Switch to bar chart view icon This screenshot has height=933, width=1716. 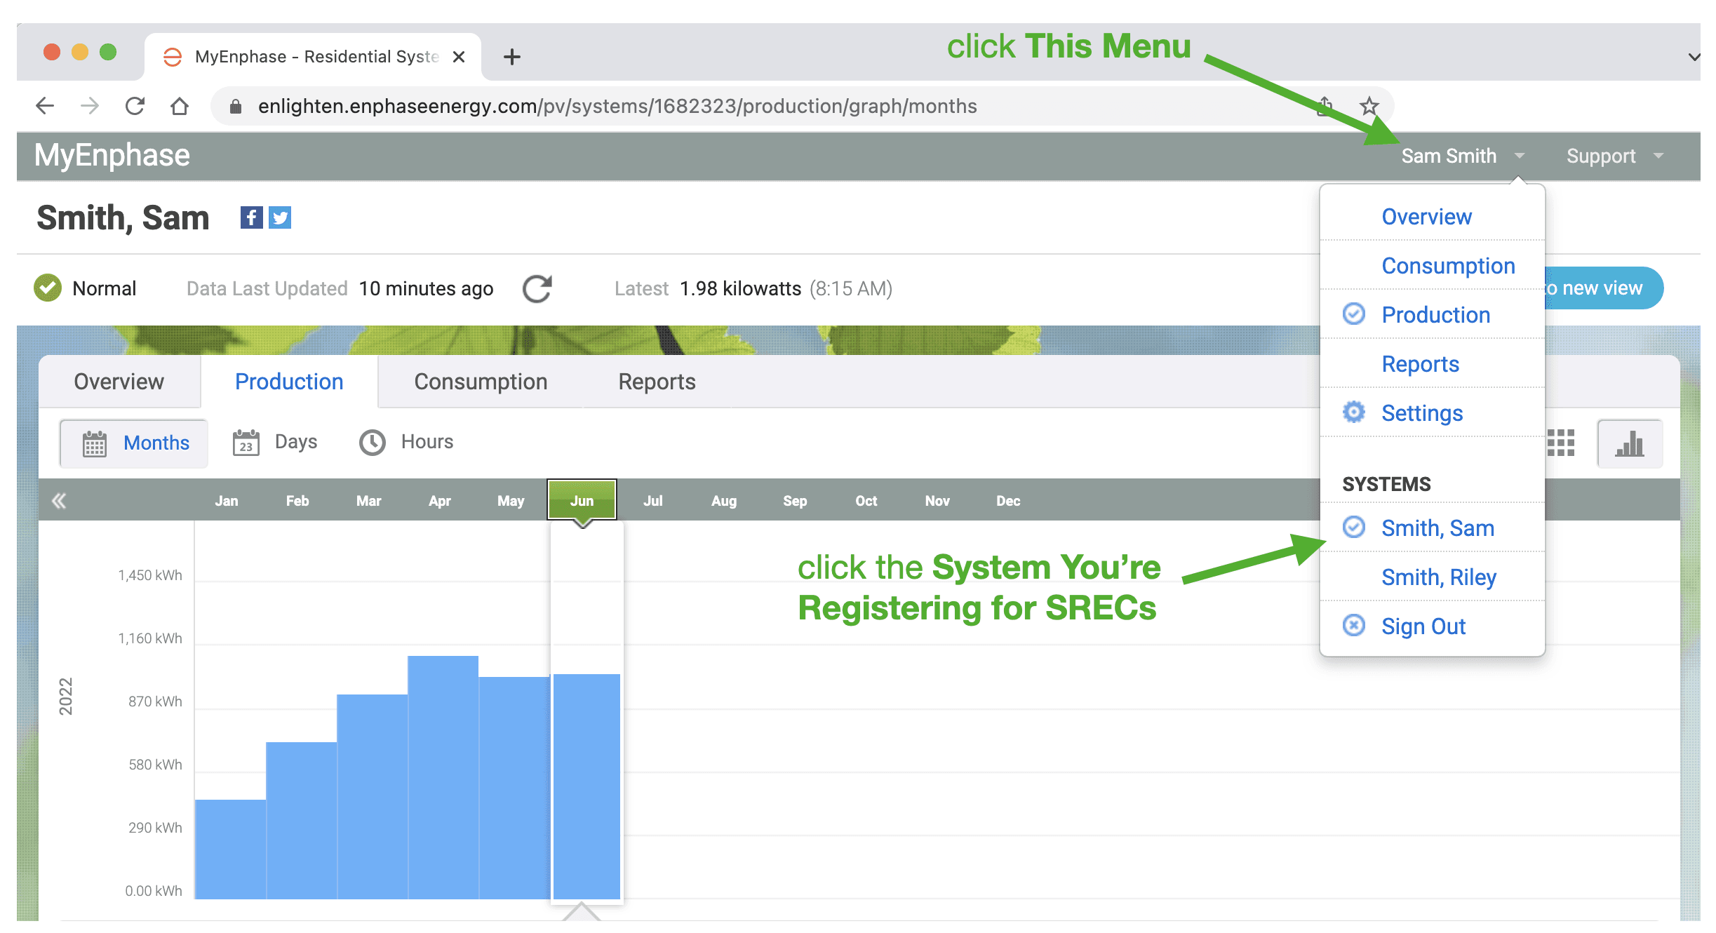[x=1629, y=443]
